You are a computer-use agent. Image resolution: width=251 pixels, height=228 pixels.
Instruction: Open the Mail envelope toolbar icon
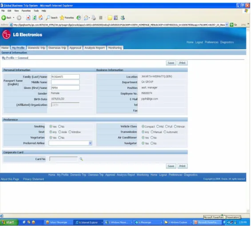(x=86, y=18)
